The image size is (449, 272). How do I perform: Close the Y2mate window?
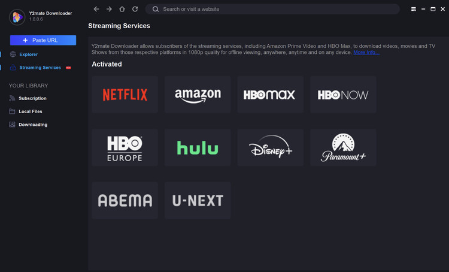[x=442, y=9]
